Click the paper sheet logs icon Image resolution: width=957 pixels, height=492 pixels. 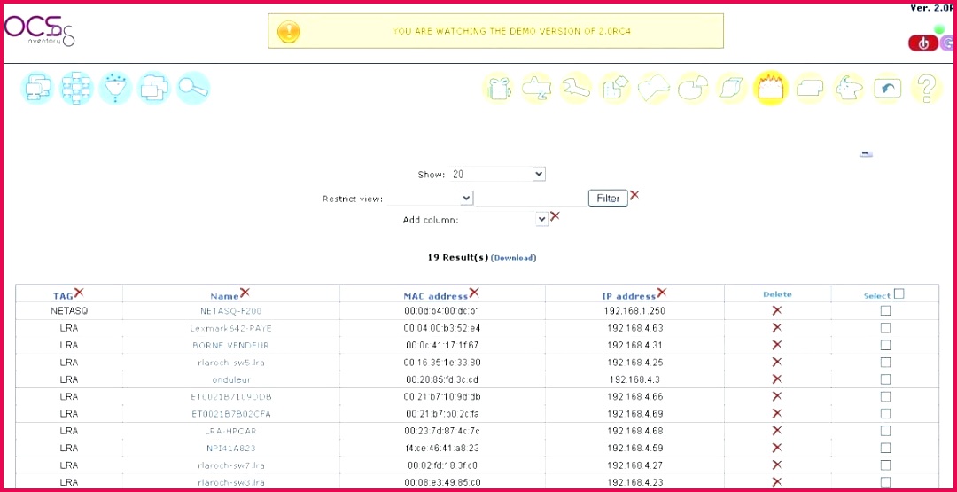(732, 89)
